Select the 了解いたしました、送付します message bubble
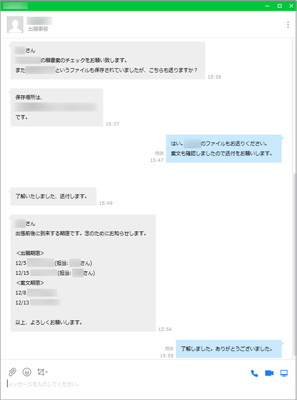The height and width of the screenshot is (400, 297). point(54,196)
